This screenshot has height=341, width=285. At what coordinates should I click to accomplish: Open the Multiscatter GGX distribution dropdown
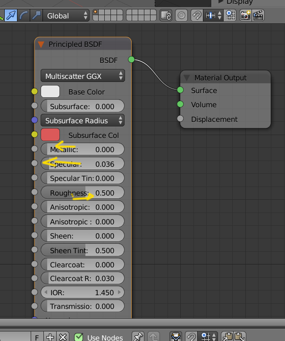click(x=83, y=76)
